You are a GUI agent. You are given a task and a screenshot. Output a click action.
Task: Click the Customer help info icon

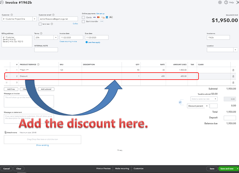(x=12, y=15)
